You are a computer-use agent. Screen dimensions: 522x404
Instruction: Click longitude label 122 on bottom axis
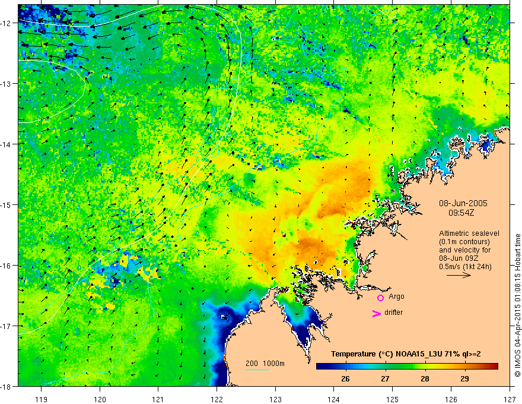(217, 399)
